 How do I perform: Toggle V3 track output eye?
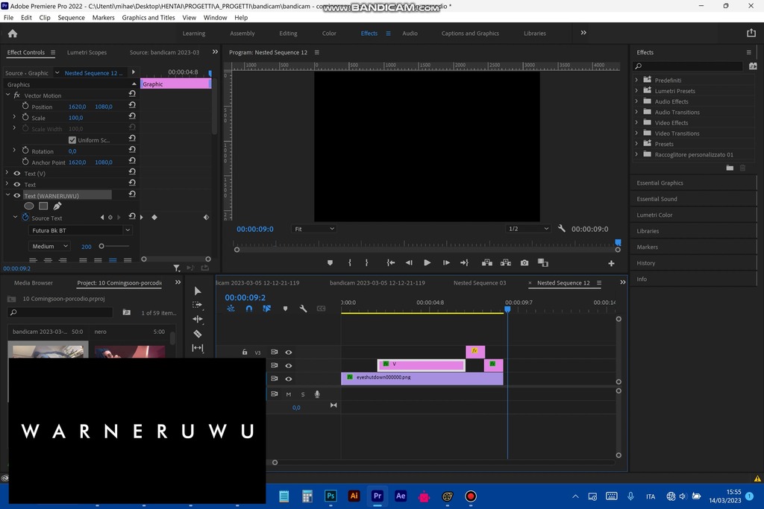click(x=289, y=352)
